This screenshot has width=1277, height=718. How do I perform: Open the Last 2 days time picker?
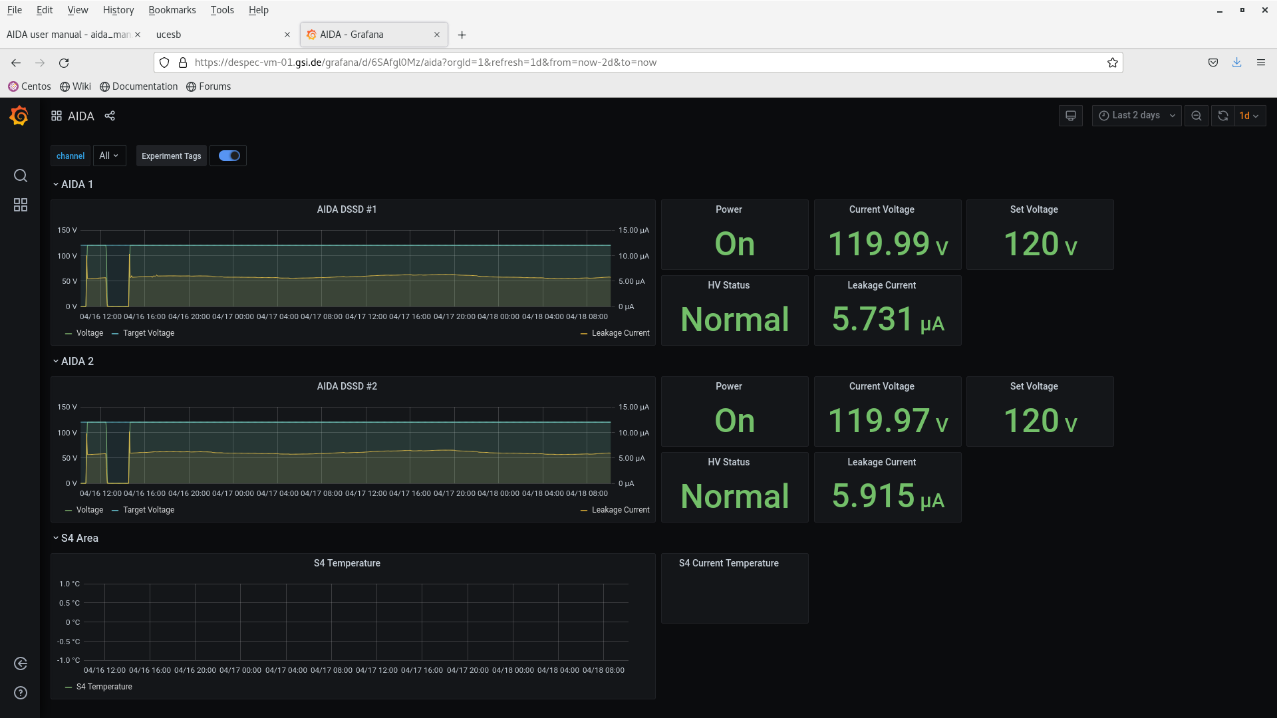pyautogui.click(x=1136, y=116)
